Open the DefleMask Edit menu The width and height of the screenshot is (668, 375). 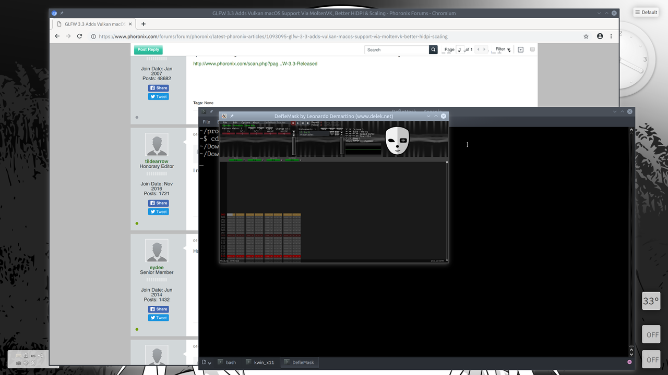click(235, 122)
